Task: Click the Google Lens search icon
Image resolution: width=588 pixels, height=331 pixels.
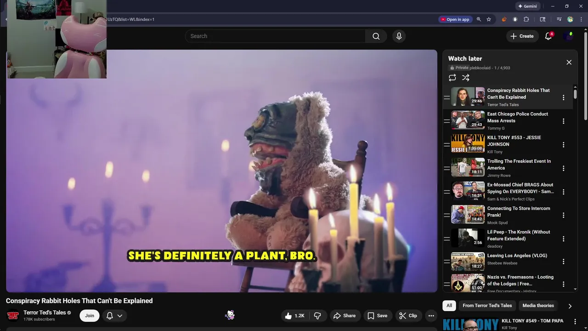Action: [543, 19]
